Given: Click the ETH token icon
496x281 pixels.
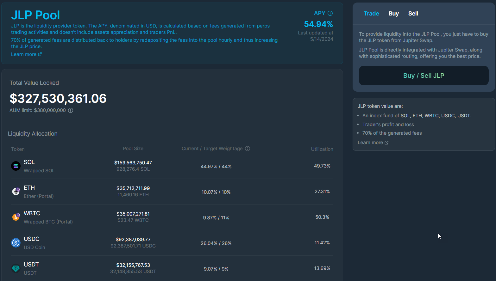Looking at the screenshot, I should point(16,191).
